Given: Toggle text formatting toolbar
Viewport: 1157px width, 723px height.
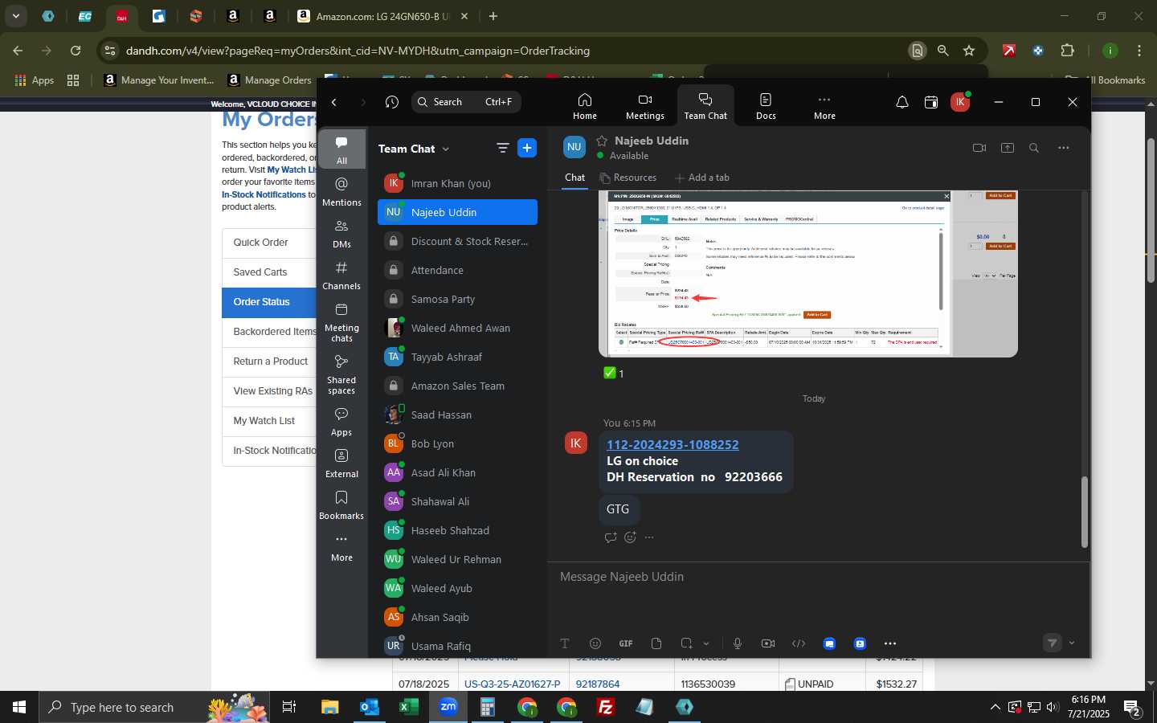Looking at the screenshot, I should pos(565,643).
